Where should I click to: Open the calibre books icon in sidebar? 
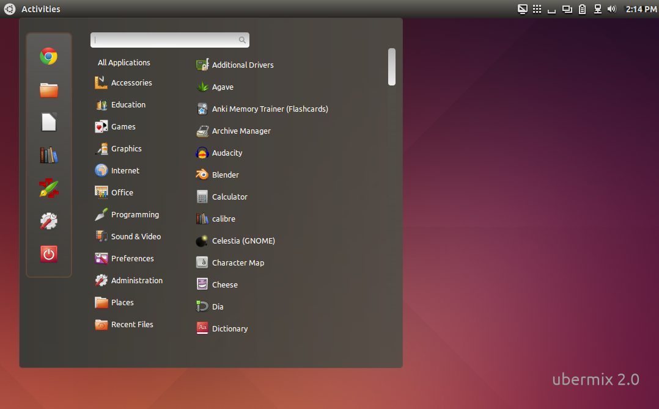[49, 155]
